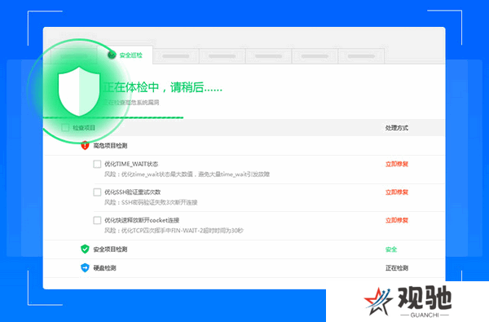Viewport: 489px width, 322px height.
Task: Click the green checkmark shield icon
Action: pyautogui.click(x=85, y=249)
